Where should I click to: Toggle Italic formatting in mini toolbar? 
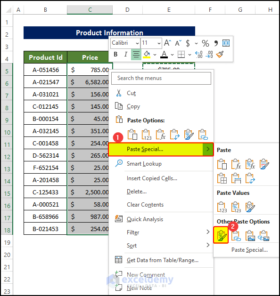pos(126,55)
